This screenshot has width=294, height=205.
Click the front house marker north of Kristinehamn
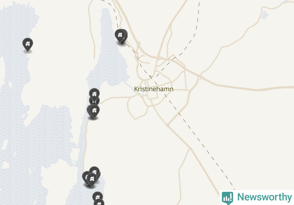[120, 35]
